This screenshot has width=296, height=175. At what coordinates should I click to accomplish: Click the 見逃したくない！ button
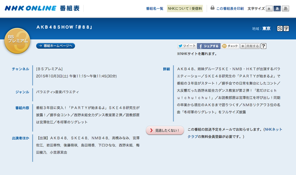pos(165,131)
